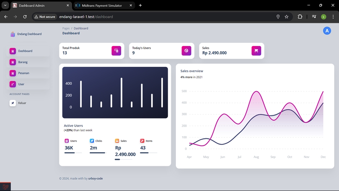Screen dimensions: 339x191
Task: Switch to Midtrans Payment Simulator tab
Action: coord(104,5)
